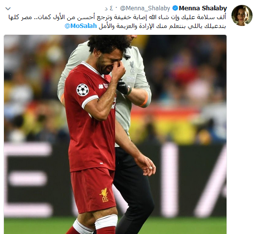The image size is (257, 234).
Task: Click the first line of Arabic tweet text
Action: (x=117, y=17)
